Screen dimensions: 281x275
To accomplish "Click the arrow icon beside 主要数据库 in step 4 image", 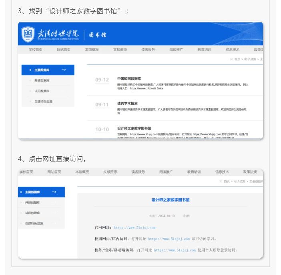I will click(54, 192).
